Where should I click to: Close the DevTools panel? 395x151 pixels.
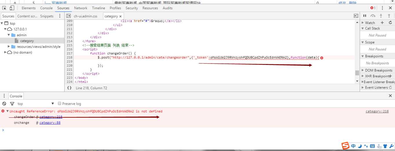pyautogui.click(x=390, y=8)
